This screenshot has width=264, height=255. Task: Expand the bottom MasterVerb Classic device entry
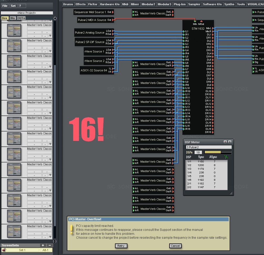coord(50,237)
